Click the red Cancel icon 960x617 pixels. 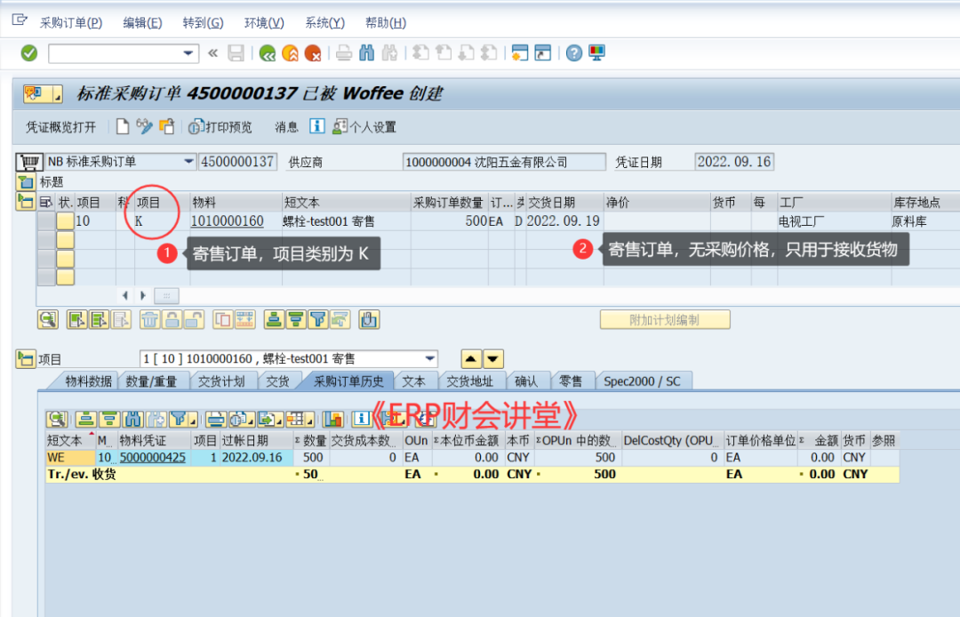click(313, 53)
